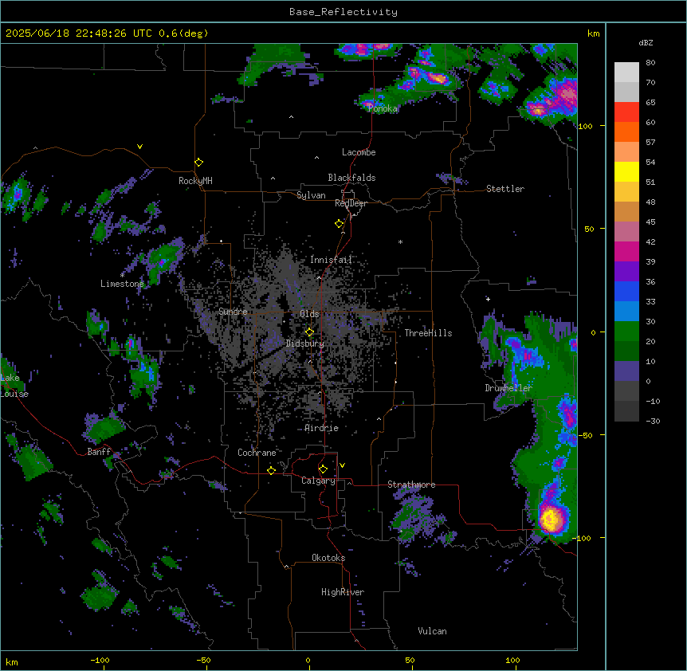Pick the purple 36 dBZ legend swatch
The height and width of the screenshot is (671, 687).
click(x=626, y=271)
